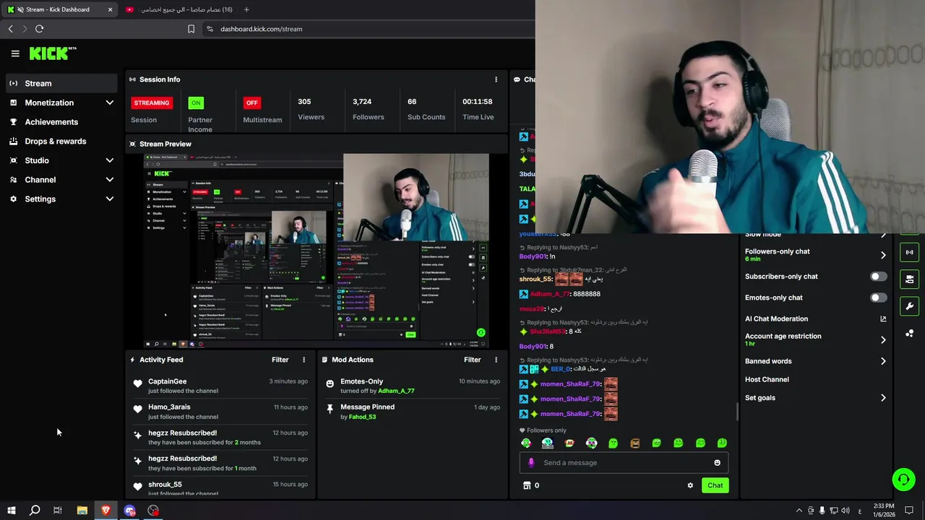925x520 pixels.
Task: Select the wrench icon in right sidebar
Action: pos(909,305)
